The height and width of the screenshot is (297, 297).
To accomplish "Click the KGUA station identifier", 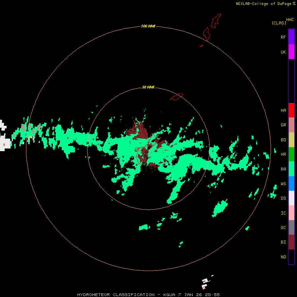I will (170, 295).
